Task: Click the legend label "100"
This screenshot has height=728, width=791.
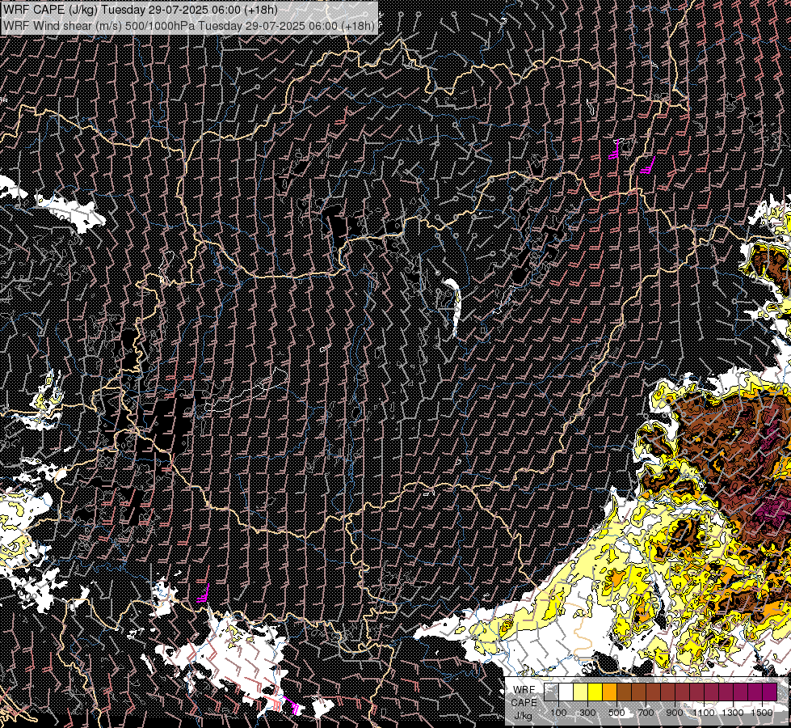Action: click(x=558, y=713)
